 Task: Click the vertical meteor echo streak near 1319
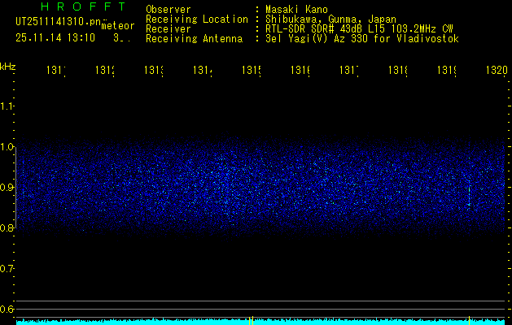tap(469, 193)
